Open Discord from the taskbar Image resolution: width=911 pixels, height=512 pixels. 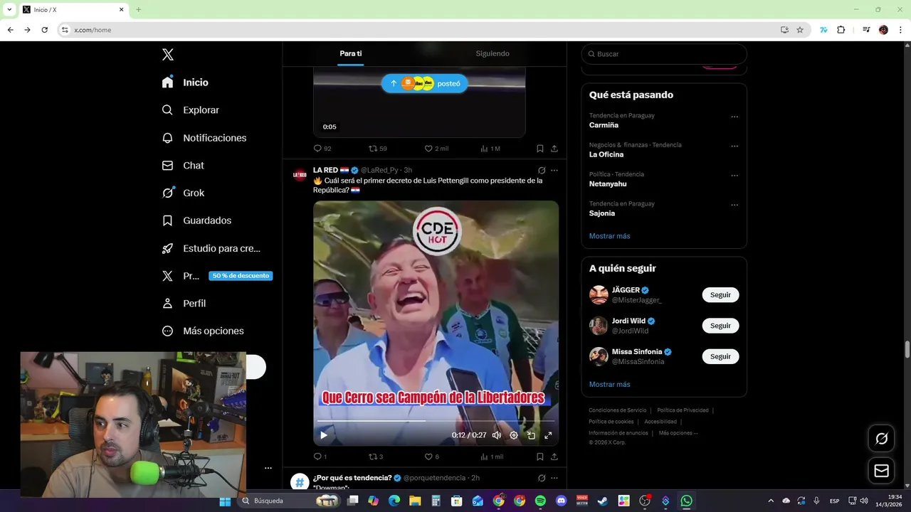561,501
